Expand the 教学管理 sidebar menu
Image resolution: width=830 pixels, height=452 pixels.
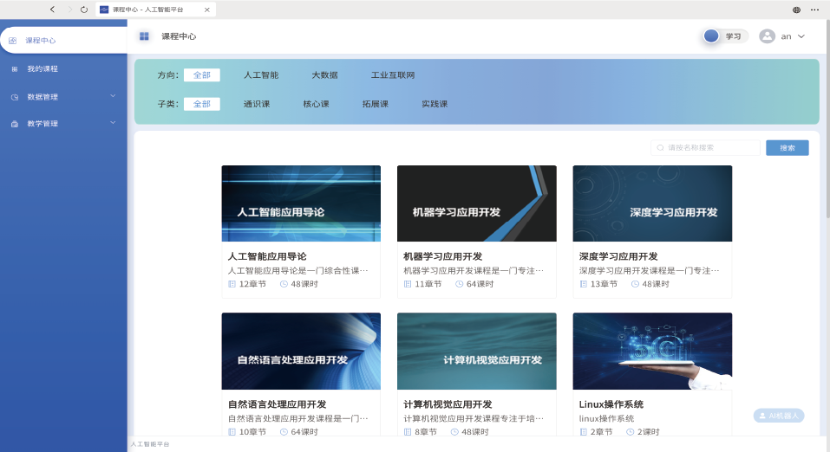click(113, 123)
